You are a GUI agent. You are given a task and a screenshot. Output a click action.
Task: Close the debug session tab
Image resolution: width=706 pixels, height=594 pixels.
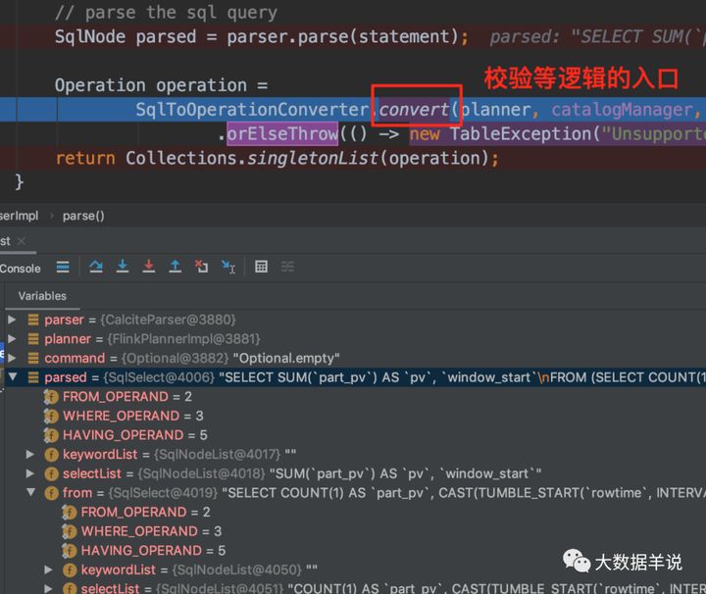[22, 241]
